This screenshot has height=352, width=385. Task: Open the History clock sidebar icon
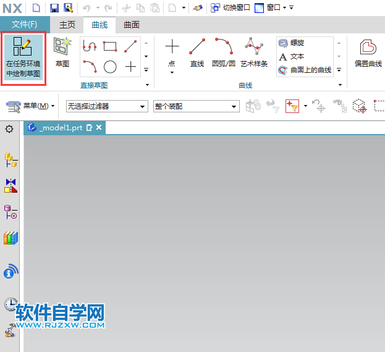point(11,304)
